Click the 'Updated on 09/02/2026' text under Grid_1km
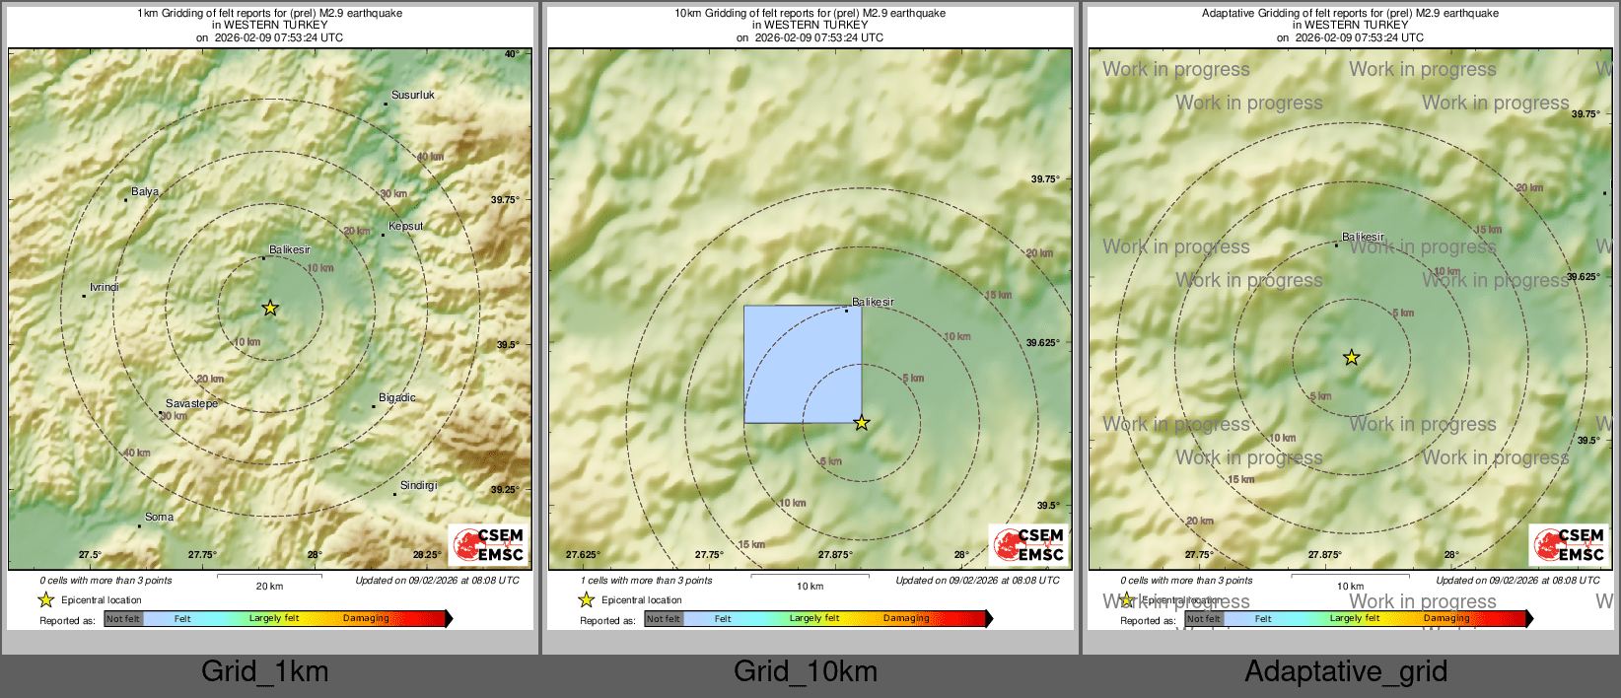This screenshot has width=1621, height=698. 437,581
